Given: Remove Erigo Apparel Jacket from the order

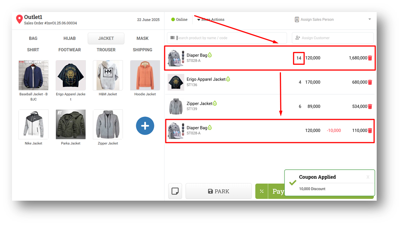Looking at the screenshot, I should 370,82.
